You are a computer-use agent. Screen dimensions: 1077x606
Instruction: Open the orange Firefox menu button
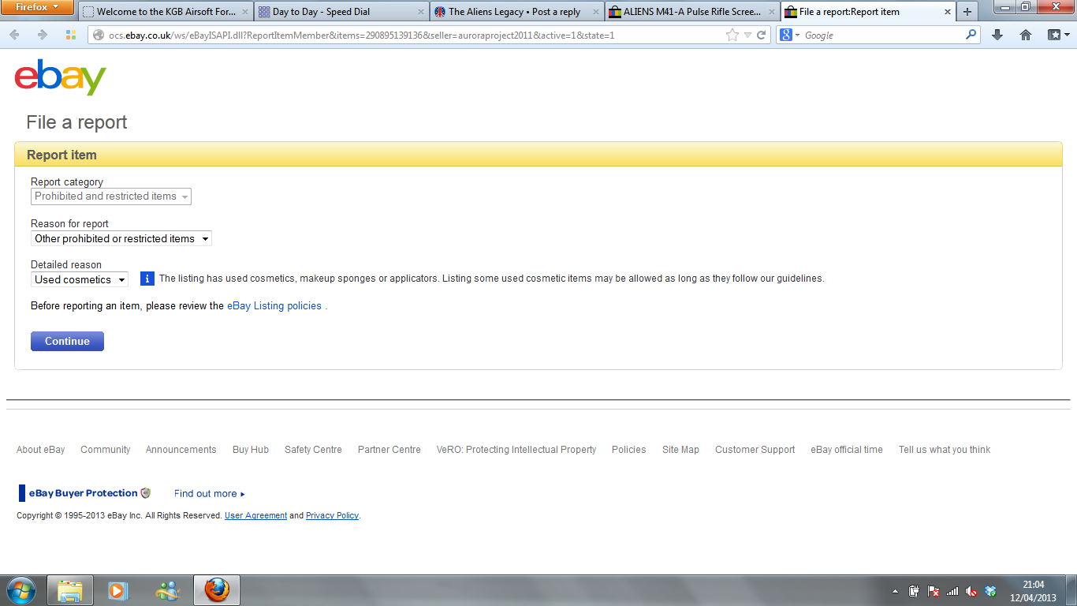point(38,8)
